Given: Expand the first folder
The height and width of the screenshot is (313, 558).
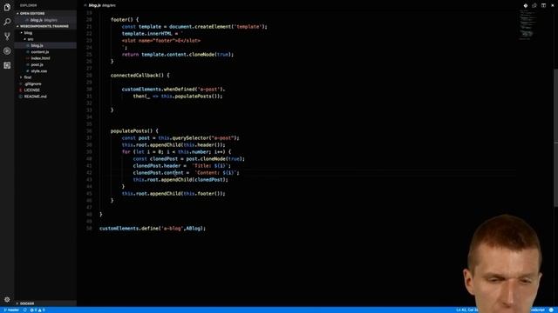Looking at the screenshot, I should tap(45, 77).
